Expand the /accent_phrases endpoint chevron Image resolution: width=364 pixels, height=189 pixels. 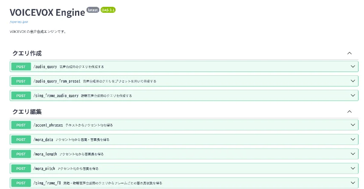(x=353, y=125)
